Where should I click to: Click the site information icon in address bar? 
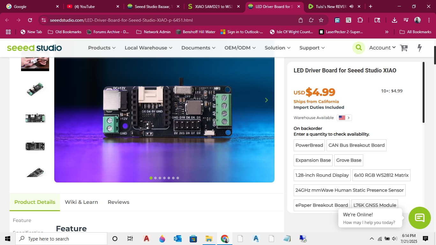[44, 20]
